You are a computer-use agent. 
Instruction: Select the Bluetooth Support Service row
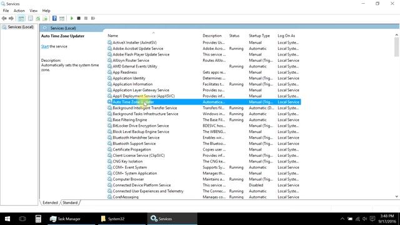click(204, 144)
